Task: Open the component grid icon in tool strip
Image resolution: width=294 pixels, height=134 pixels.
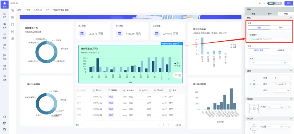Action: (12, 17)
